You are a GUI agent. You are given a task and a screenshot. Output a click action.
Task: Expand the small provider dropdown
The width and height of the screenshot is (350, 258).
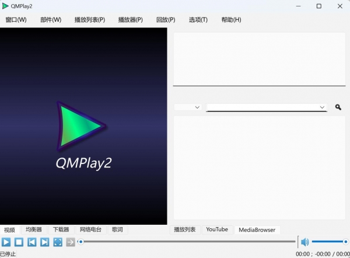point(188,107)
